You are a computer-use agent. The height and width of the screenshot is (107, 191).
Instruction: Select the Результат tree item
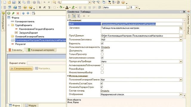coord(20,44)
